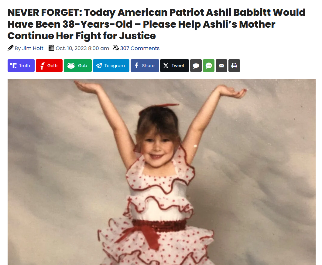Open author Jim Hoft's page
The height and width of the screenshot is (265, 322).
(33, 48)
